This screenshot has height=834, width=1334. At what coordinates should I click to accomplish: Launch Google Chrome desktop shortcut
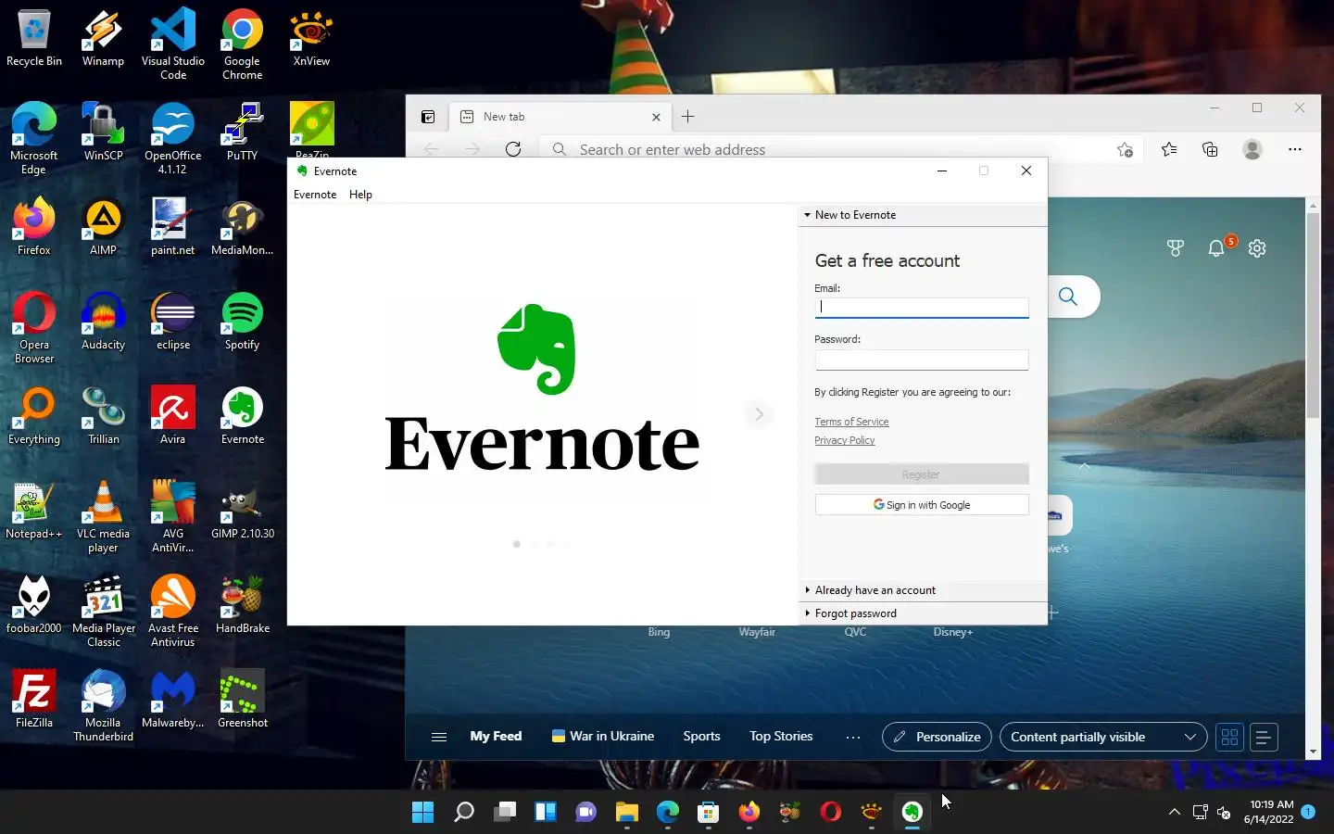click(243, 44)
